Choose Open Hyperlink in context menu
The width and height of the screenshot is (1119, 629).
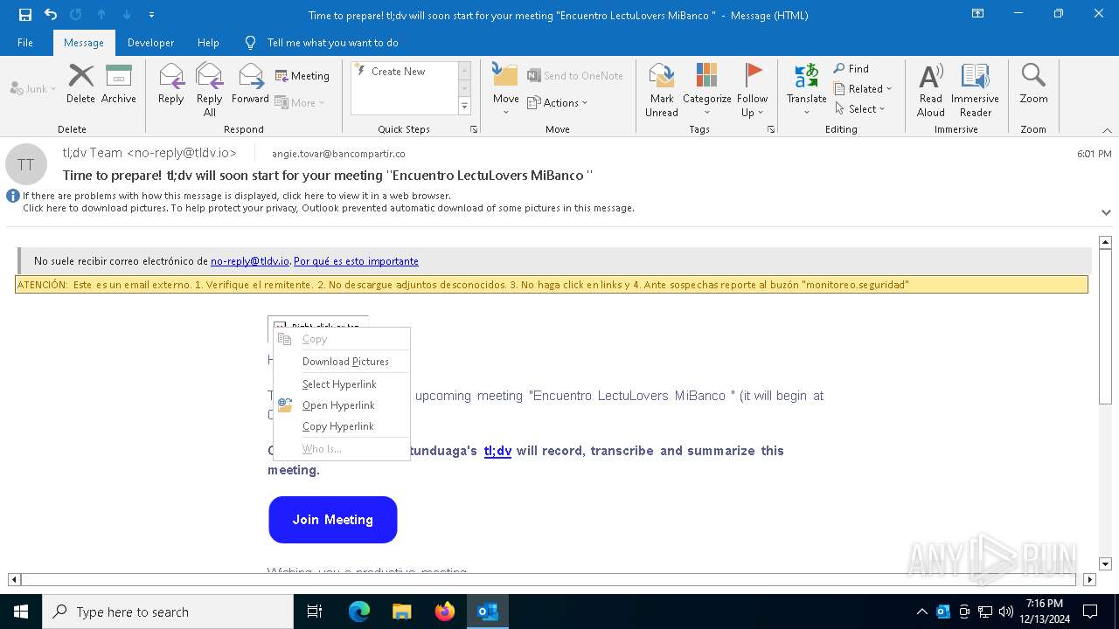click(x=342, y=405)
